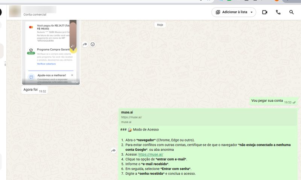Forward the payment screenshot image
301x180 pixels.
(x=85, y=44)
